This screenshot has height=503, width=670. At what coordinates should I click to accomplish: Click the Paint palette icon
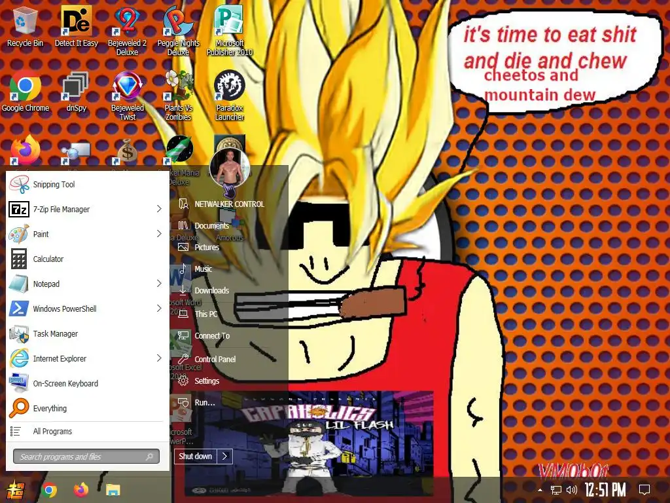19,234
